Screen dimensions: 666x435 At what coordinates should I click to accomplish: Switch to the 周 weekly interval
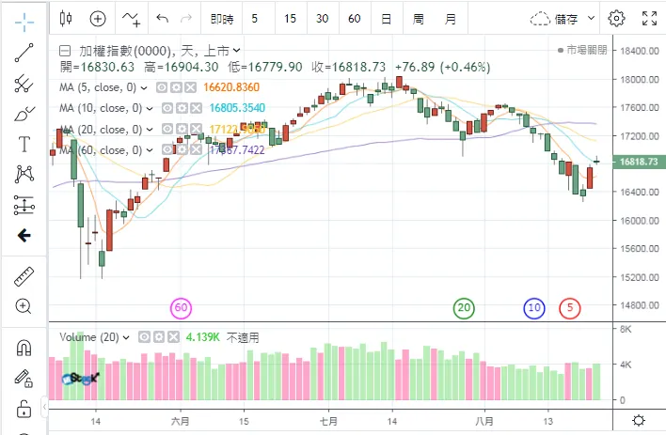click(x=418, y=19)
